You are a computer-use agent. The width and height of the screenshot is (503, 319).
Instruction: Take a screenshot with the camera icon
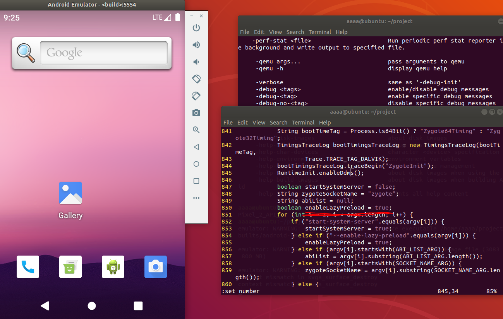(196, 113)
